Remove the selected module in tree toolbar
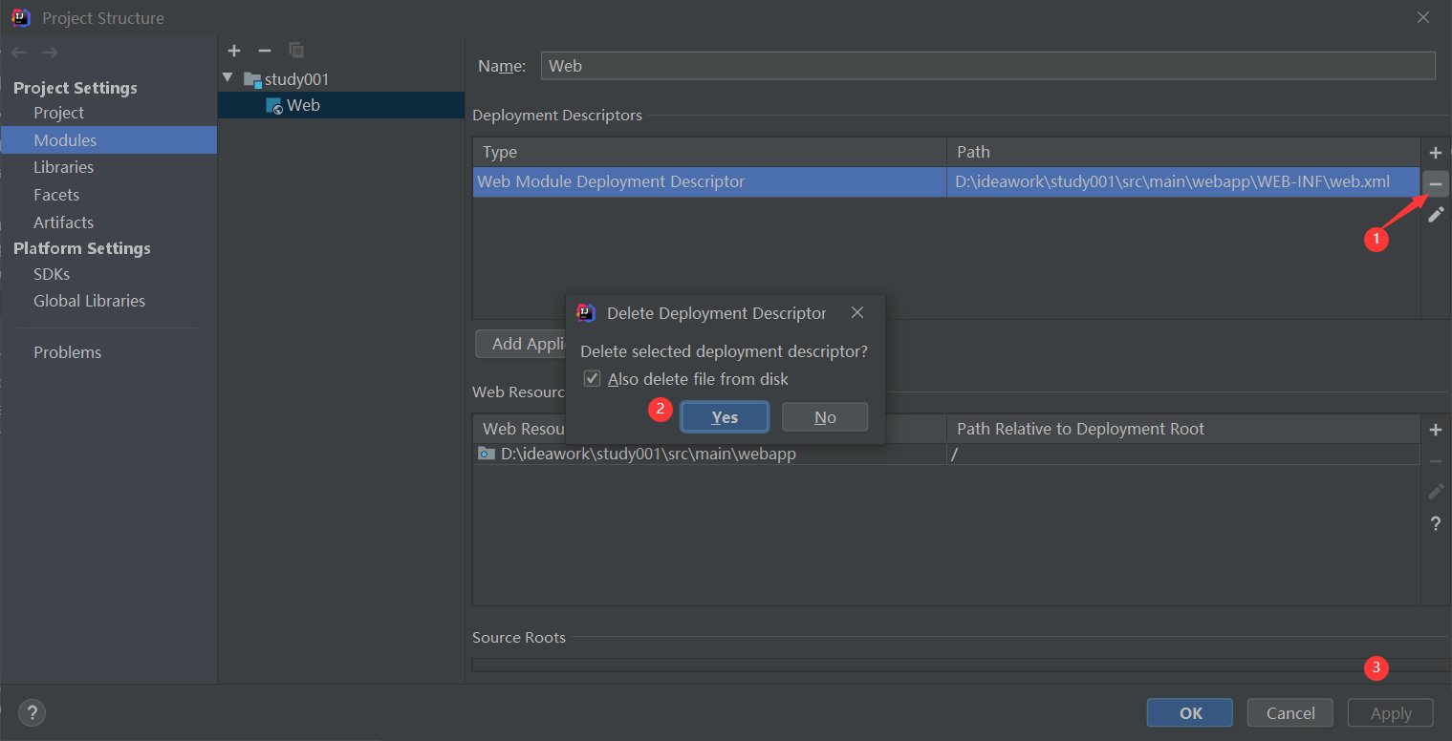1452x741 pixels. (x=265, y=50)
